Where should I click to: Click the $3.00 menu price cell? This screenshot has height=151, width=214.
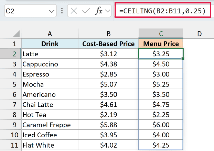161,74
